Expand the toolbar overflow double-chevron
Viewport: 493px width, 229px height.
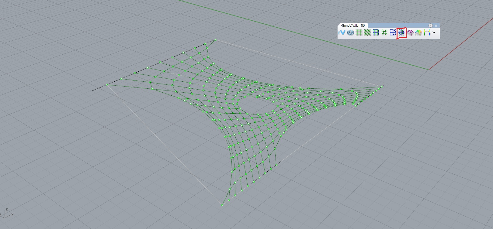434,32
